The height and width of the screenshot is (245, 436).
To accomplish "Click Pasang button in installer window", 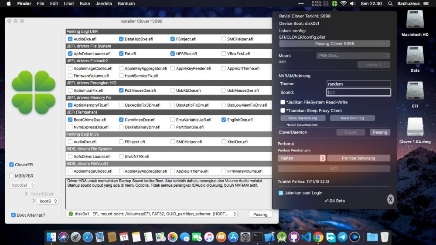I will tap(260, 214).
